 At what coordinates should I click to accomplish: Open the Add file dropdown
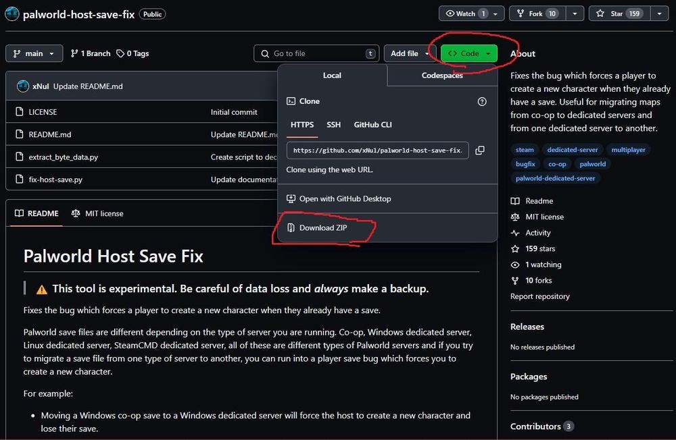[410, 53]
